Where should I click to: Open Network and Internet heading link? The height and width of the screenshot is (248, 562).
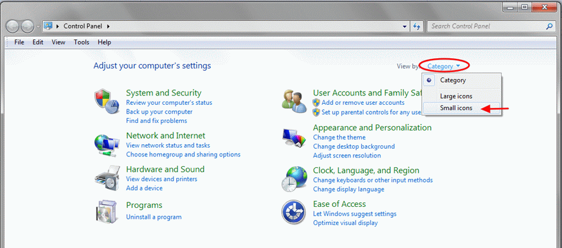[166, 136]
